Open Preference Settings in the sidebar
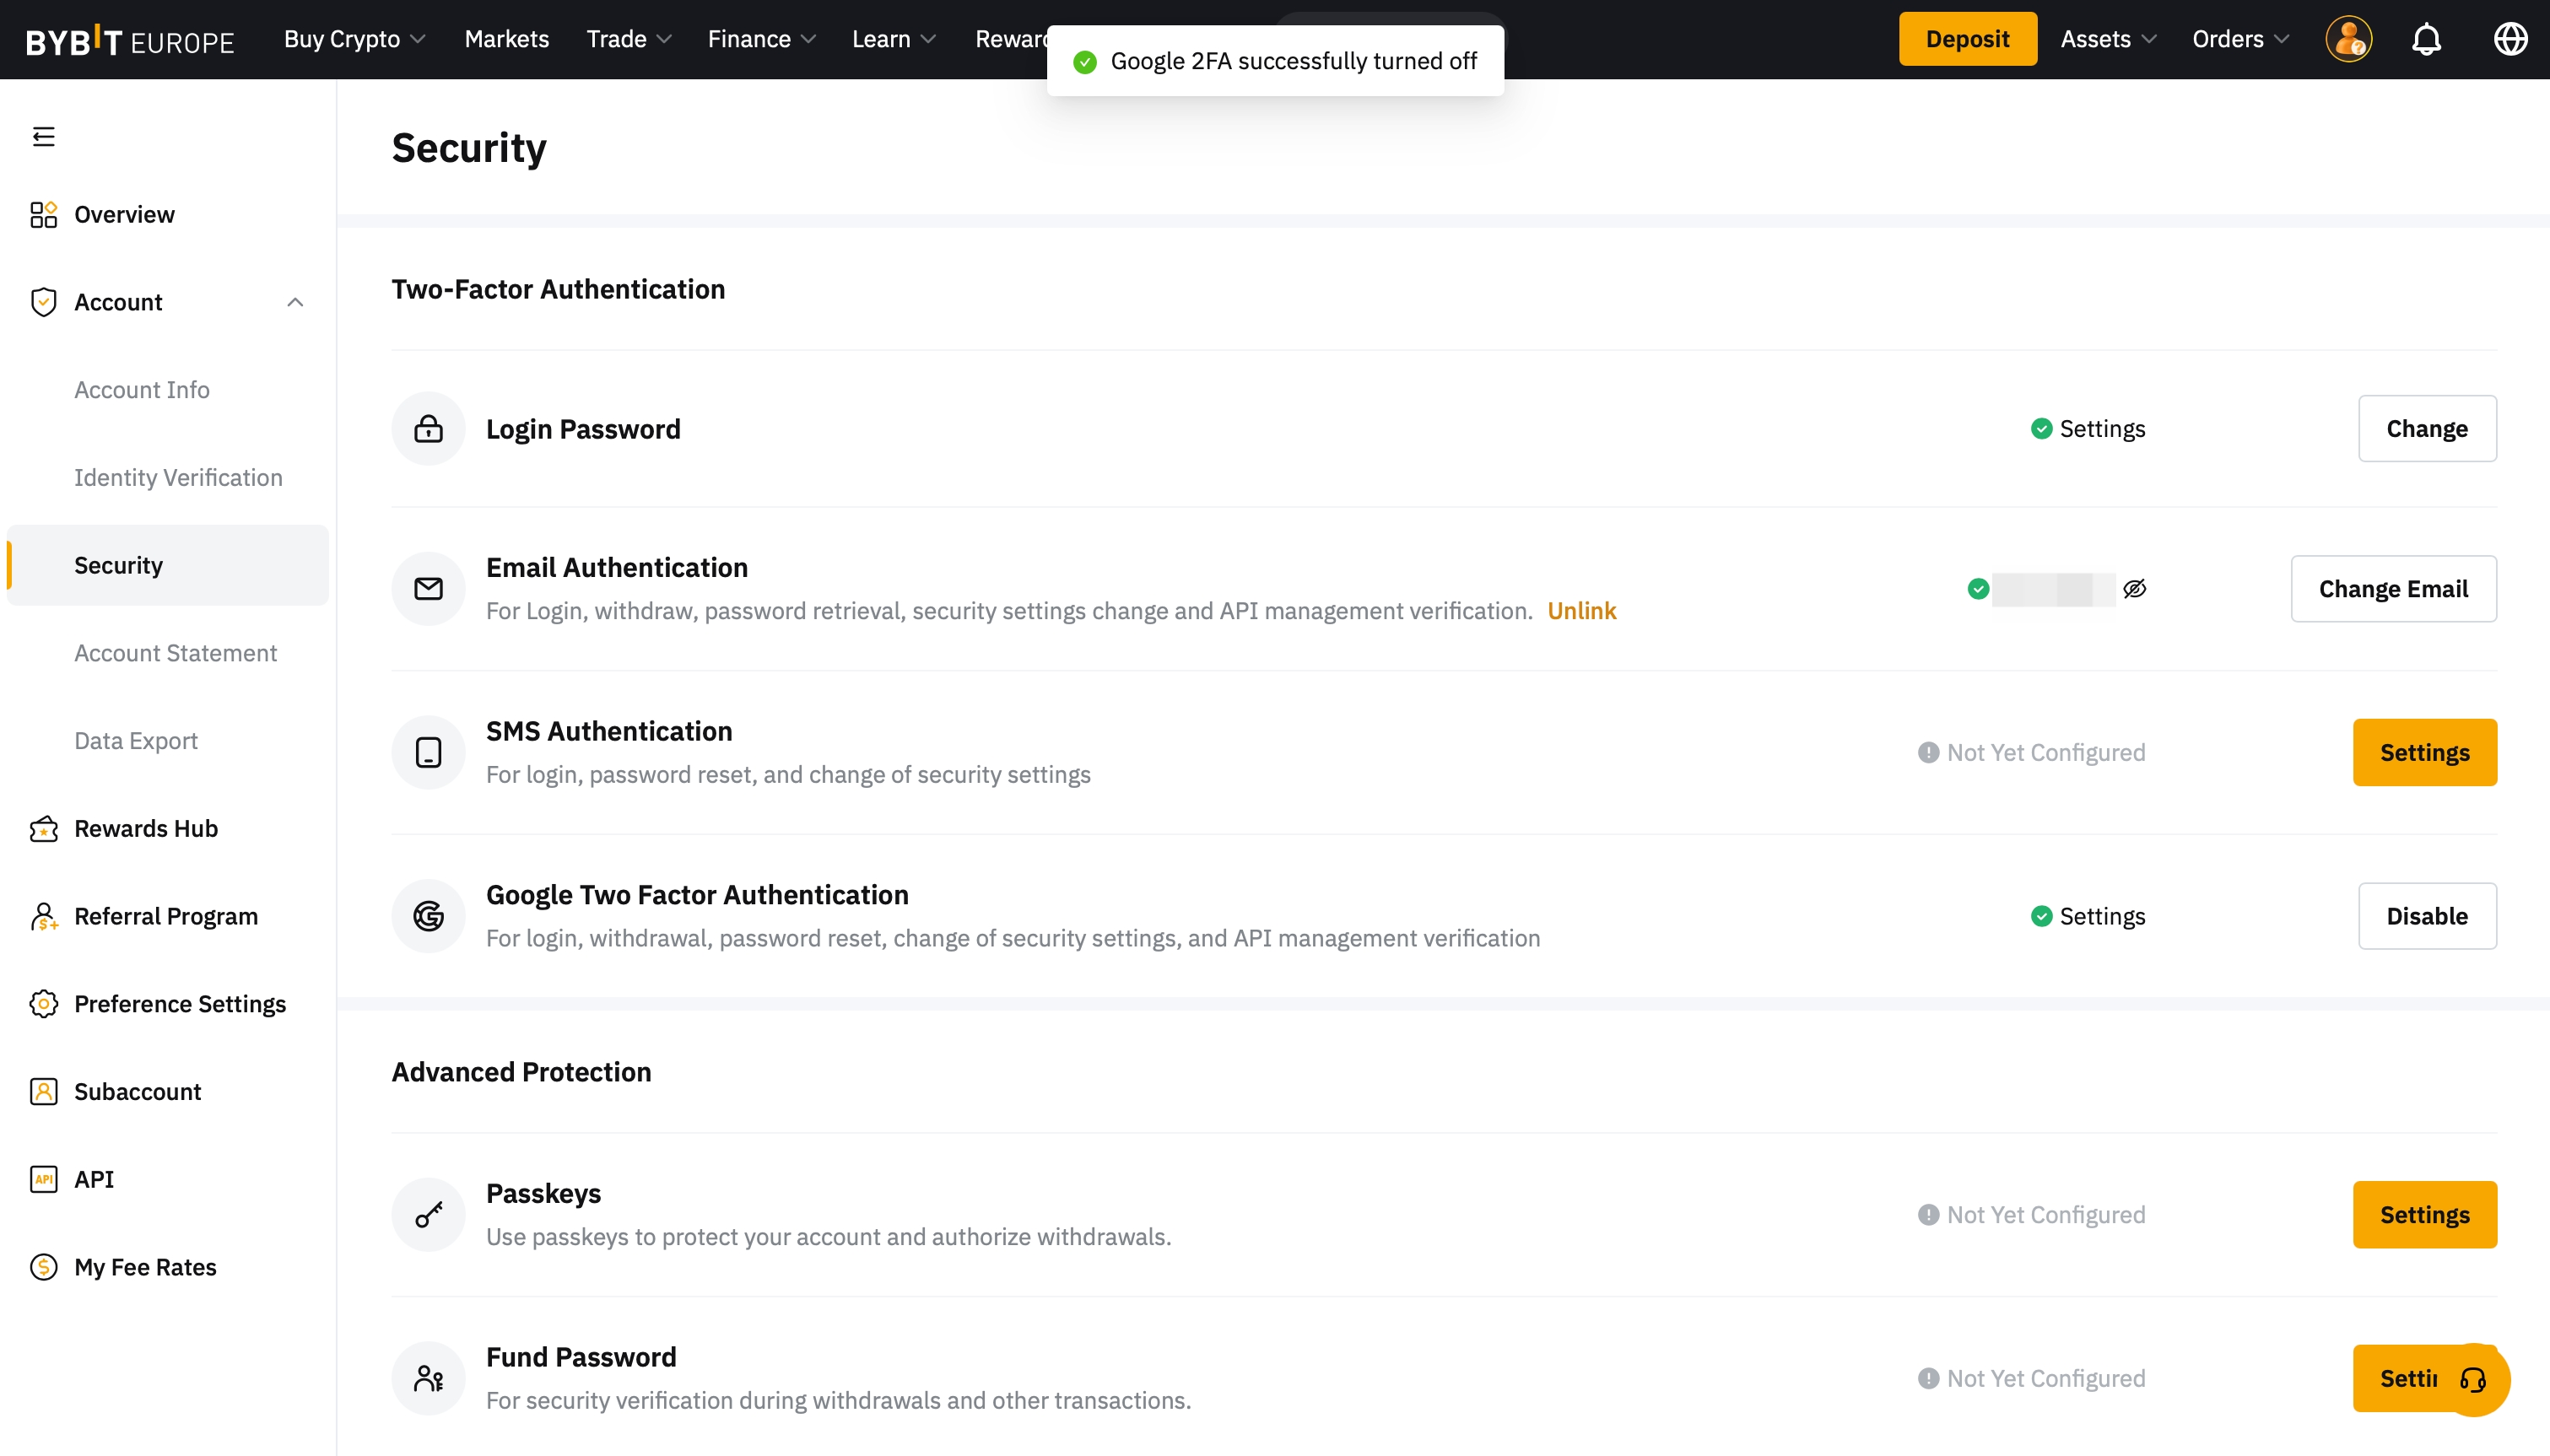The height and width of the screenshot is (1456, 2550). click(180, 1003)
